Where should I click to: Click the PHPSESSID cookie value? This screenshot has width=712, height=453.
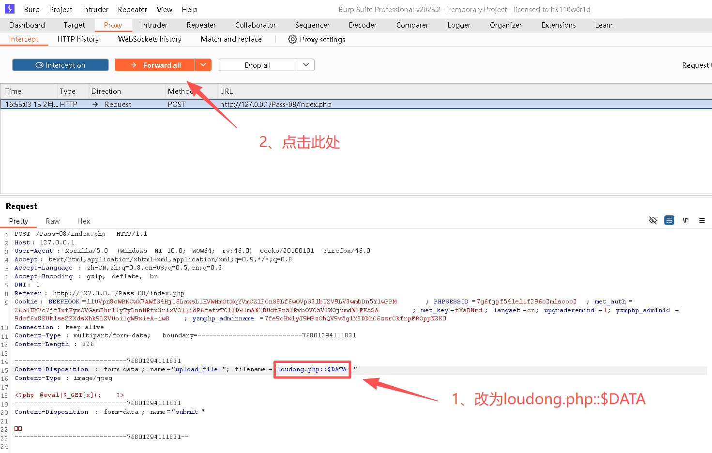click(527, 302)
